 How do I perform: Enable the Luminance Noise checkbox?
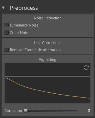(7, 25)
